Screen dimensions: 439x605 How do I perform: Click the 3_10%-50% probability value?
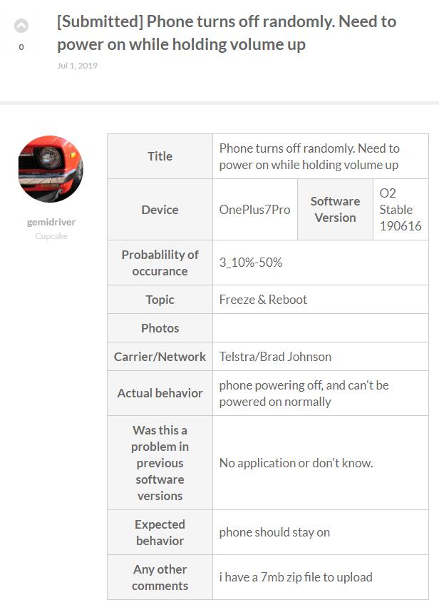pos(251,263)
